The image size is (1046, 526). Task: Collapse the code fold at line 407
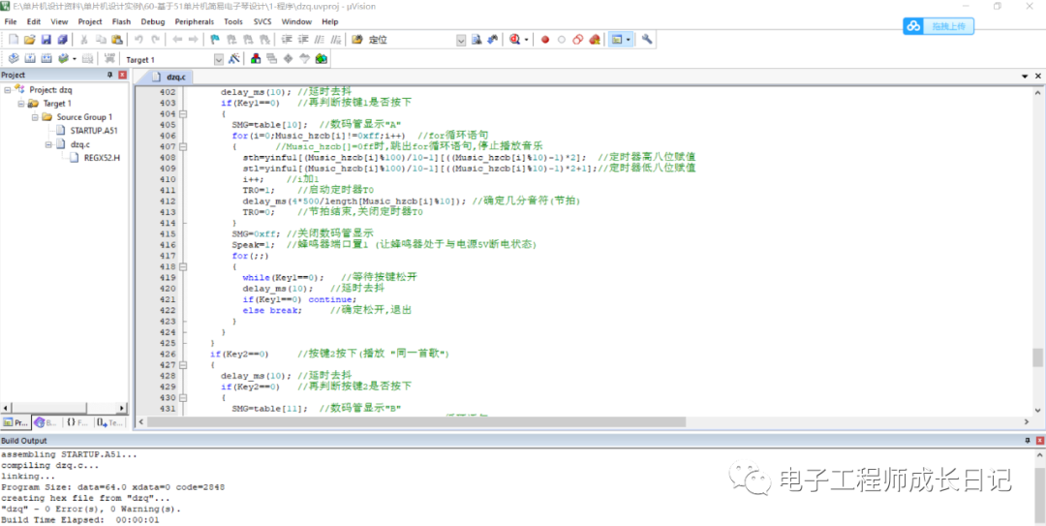[182, 147]
